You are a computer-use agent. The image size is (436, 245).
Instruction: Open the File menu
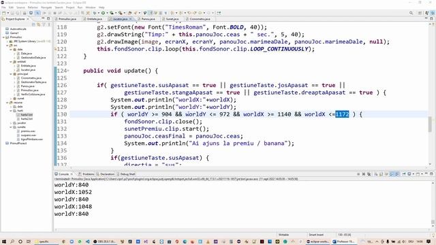[x=3, y=7]
